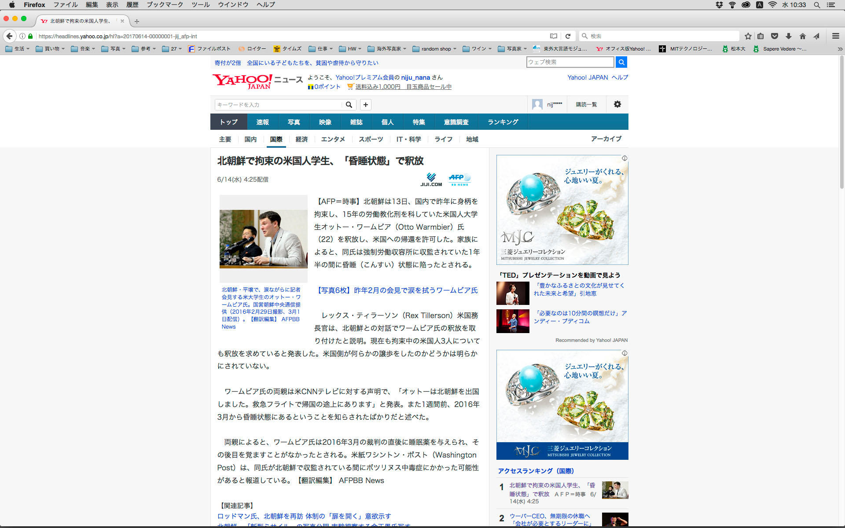This screenshot has height=528, width=845.
Task: Reload the page with refresh icon
Action: coord(568,36)
